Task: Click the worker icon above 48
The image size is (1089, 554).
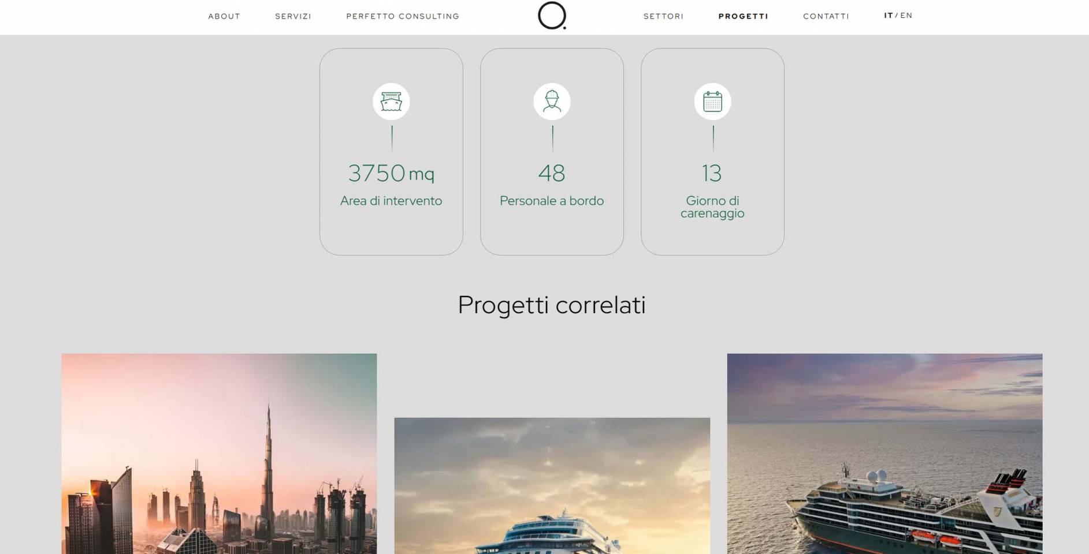Action: 552,102
